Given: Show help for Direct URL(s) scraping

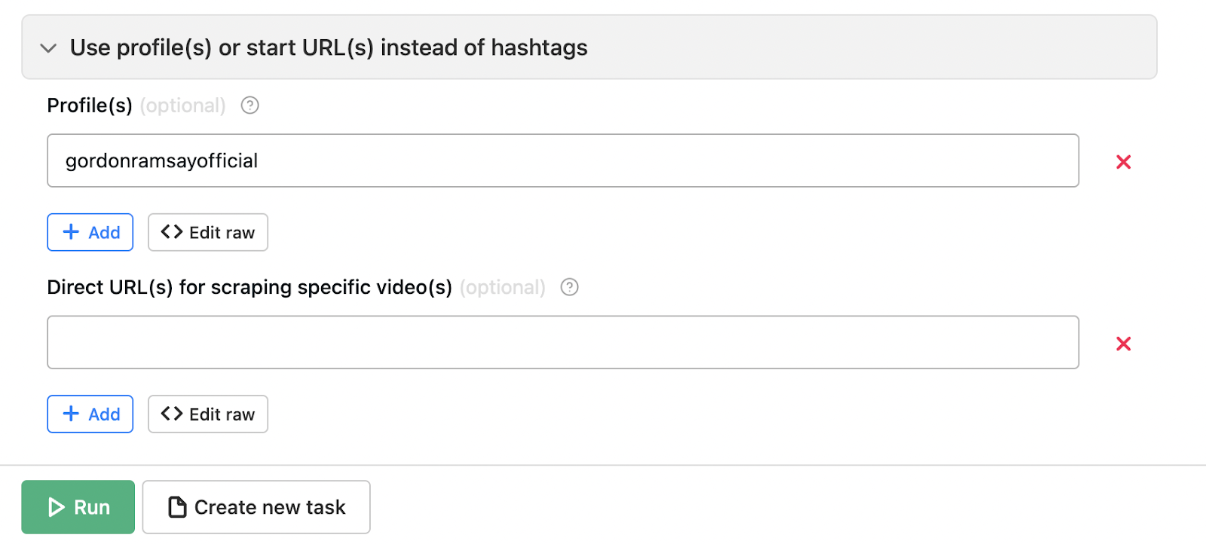Looking at the screenshot, I should coord(570,287).
